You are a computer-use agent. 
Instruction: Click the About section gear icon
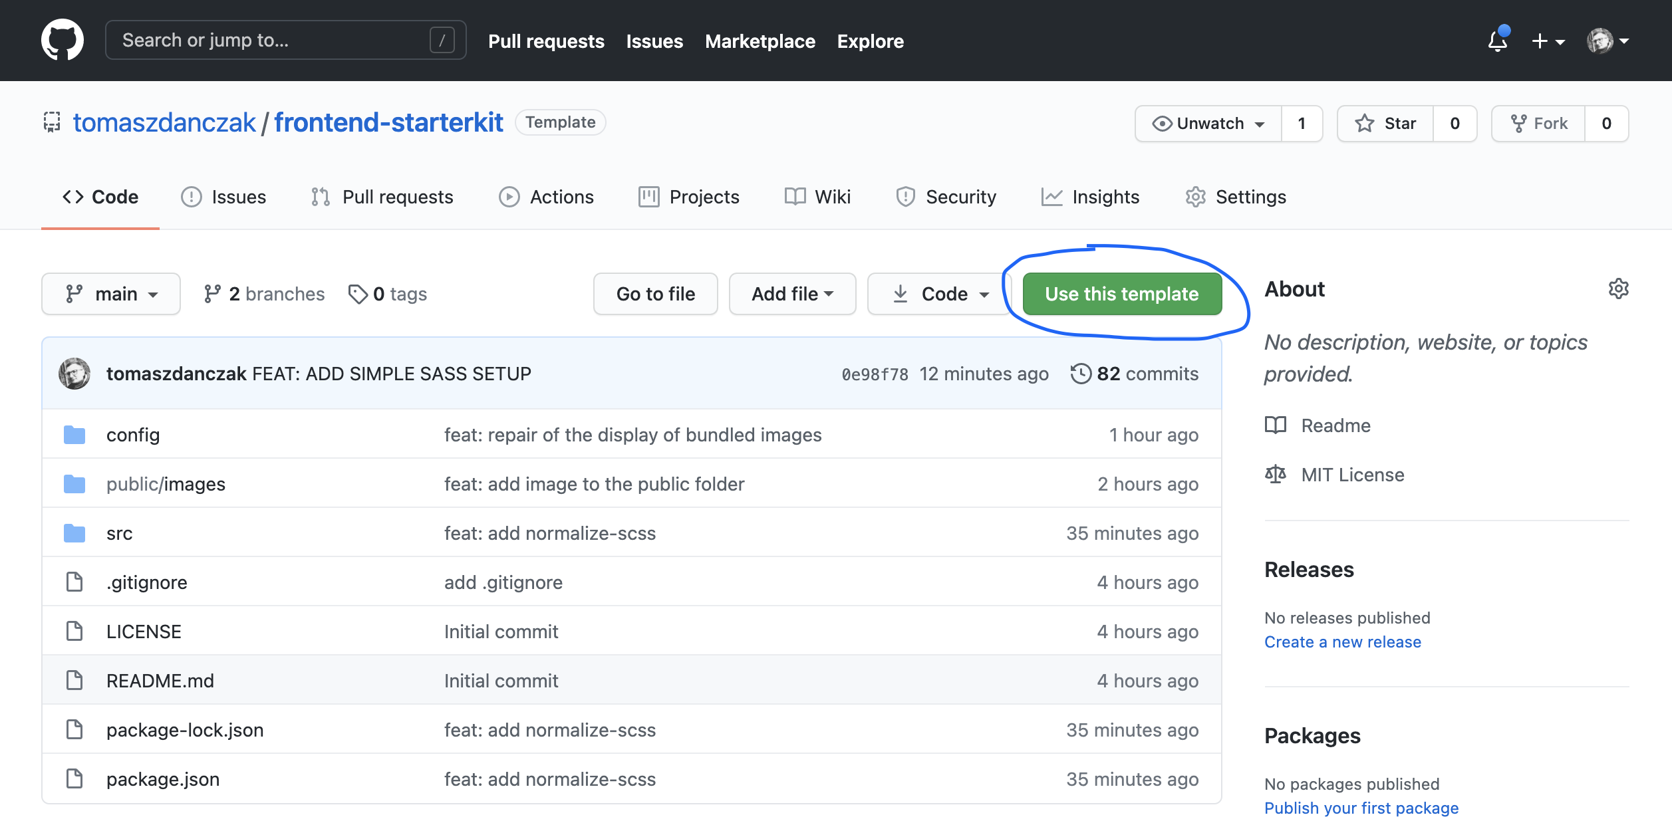(1618, 289)
